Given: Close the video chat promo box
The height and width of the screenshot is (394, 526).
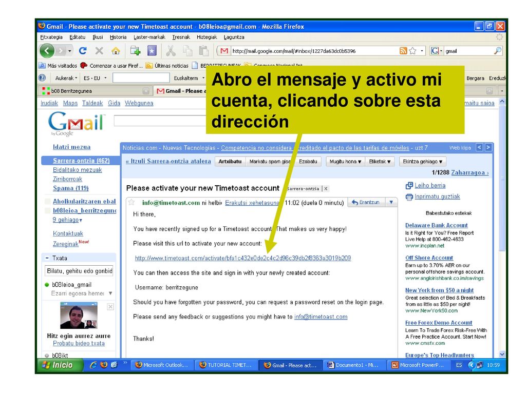Looking at the screenshot, I should click(110, 307).
